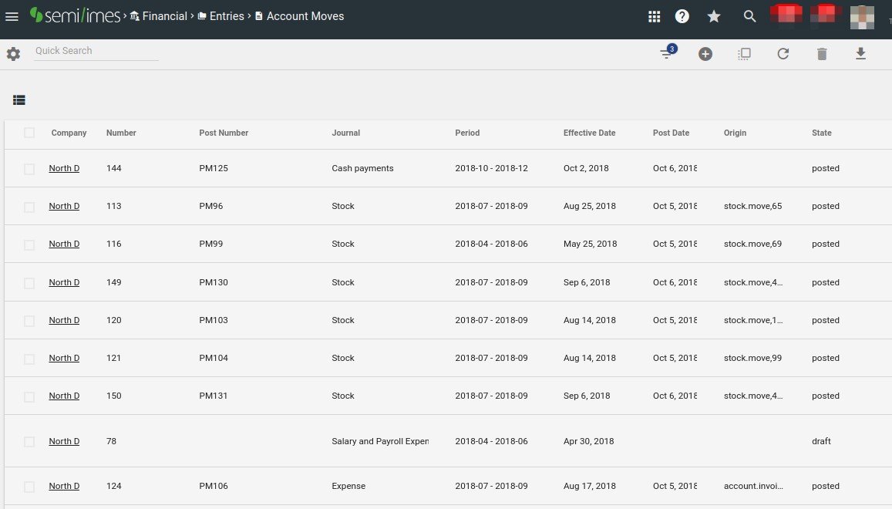The width and height of the screenshot is (892, 509).
Task: Select PM106 post number cell
Action: (214, 486)
